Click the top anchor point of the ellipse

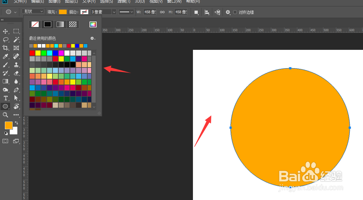[x=290, y=68]
